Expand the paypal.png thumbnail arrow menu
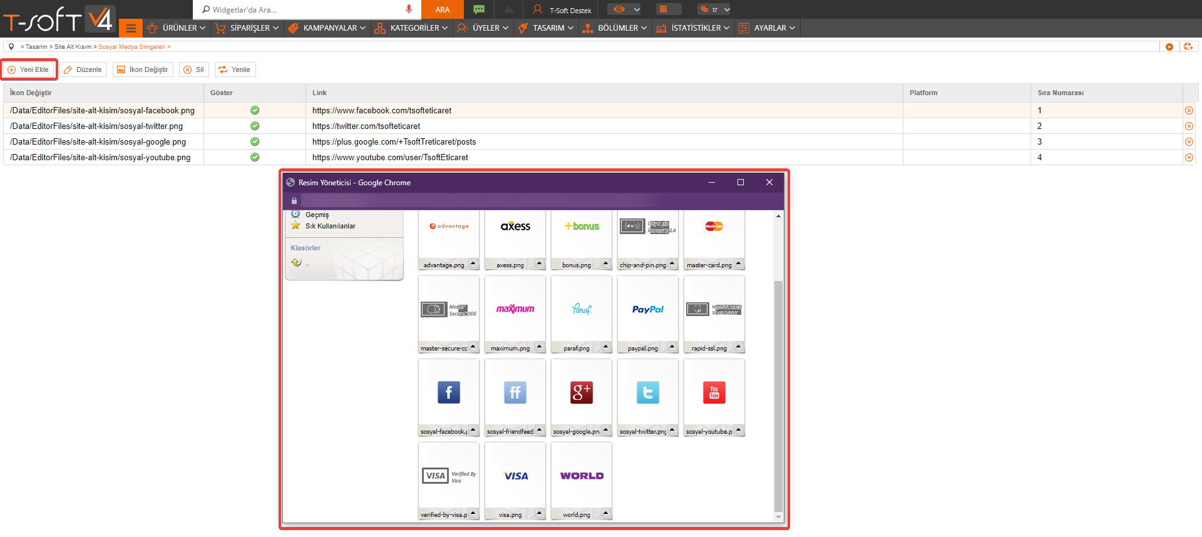 point(672,347)
